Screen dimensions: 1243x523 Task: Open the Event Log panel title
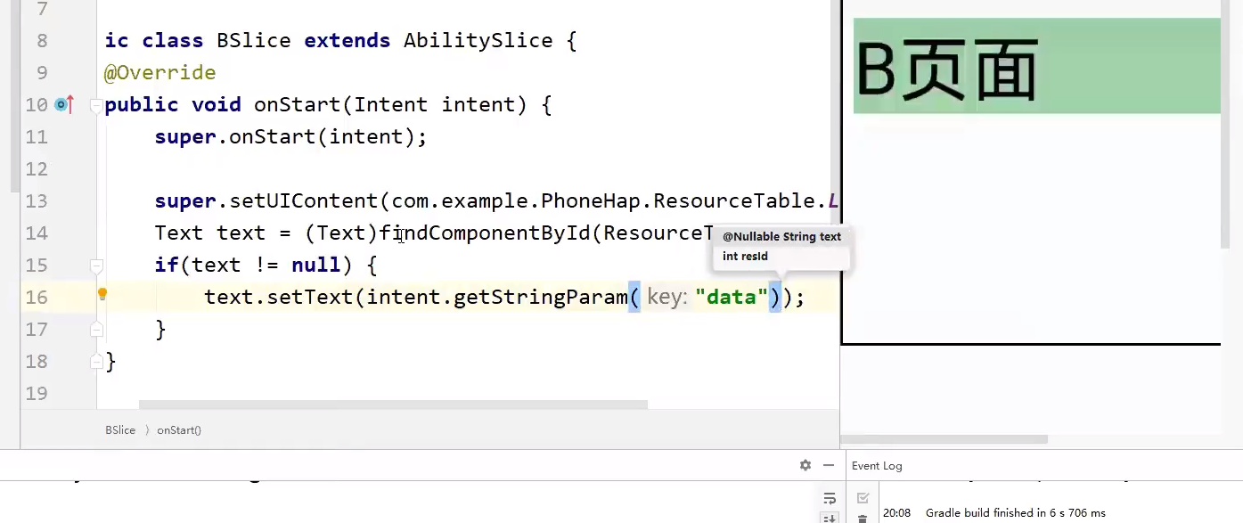877,465
